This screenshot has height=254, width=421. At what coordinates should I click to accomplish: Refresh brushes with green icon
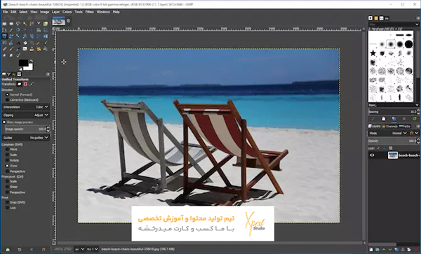coord(415,119)
